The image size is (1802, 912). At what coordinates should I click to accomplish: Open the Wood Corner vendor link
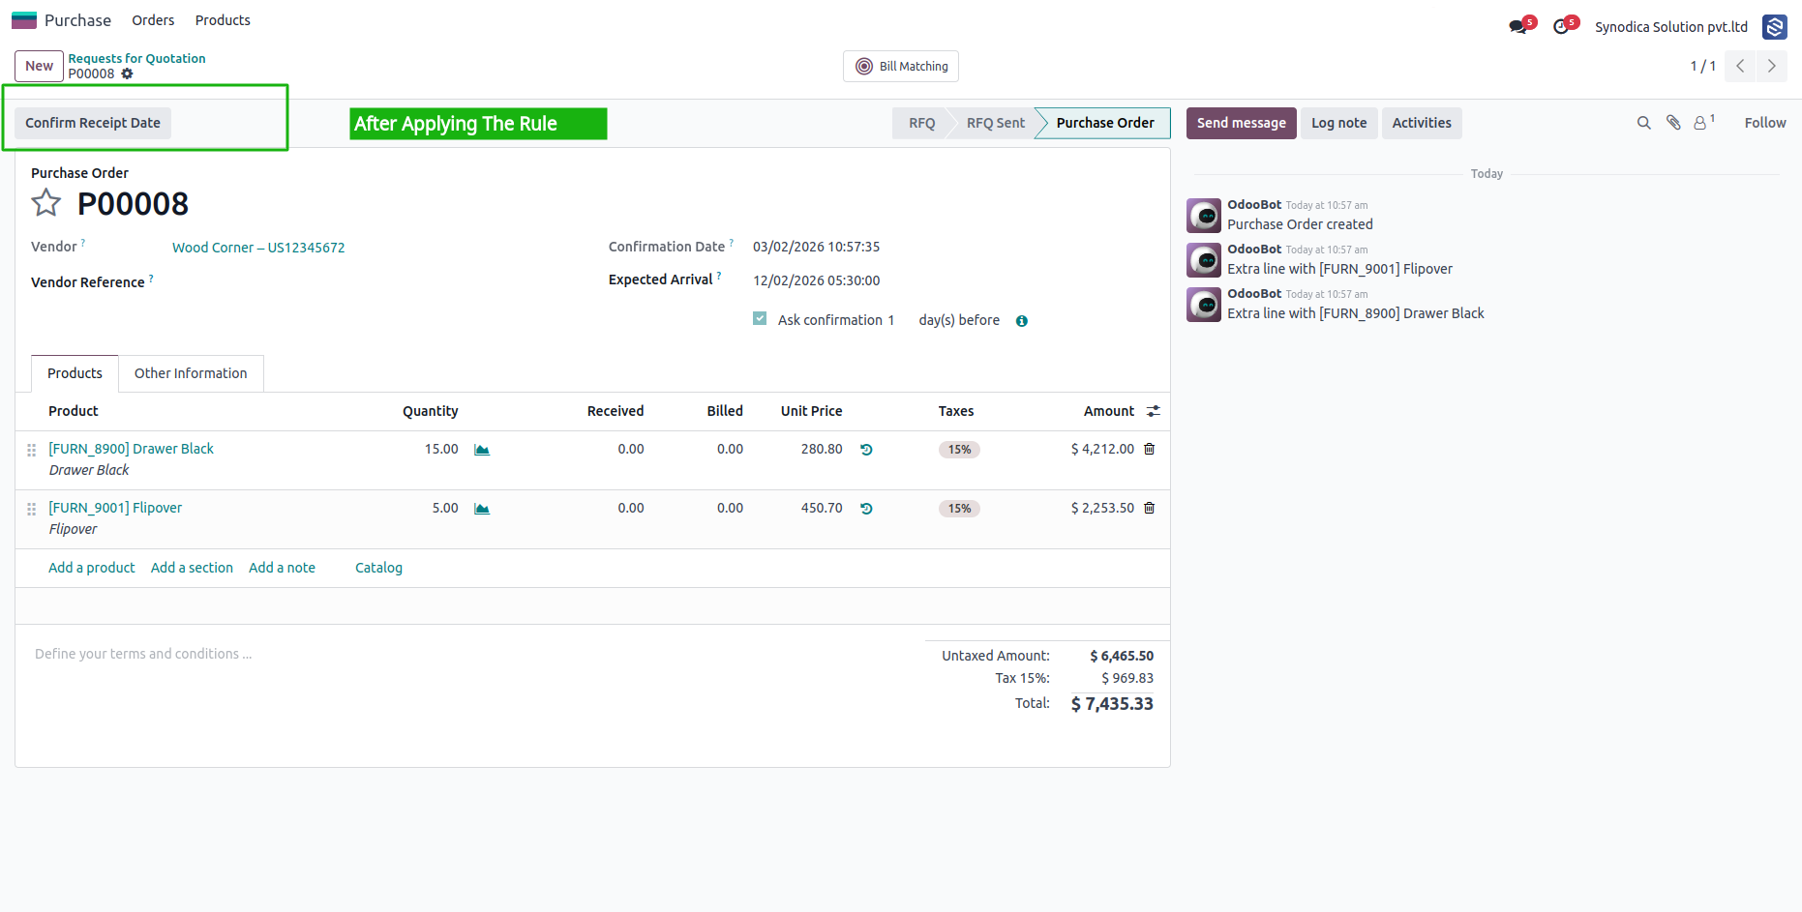(x=258, y=248)
